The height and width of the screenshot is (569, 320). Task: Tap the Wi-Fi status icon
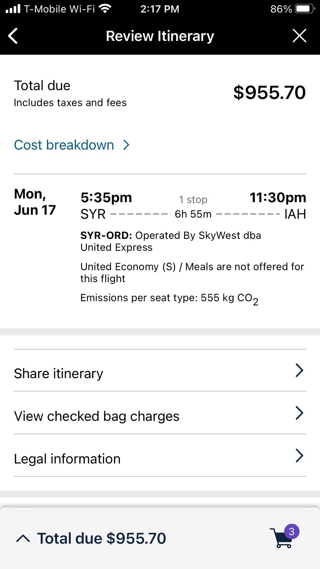coord(104,9)
